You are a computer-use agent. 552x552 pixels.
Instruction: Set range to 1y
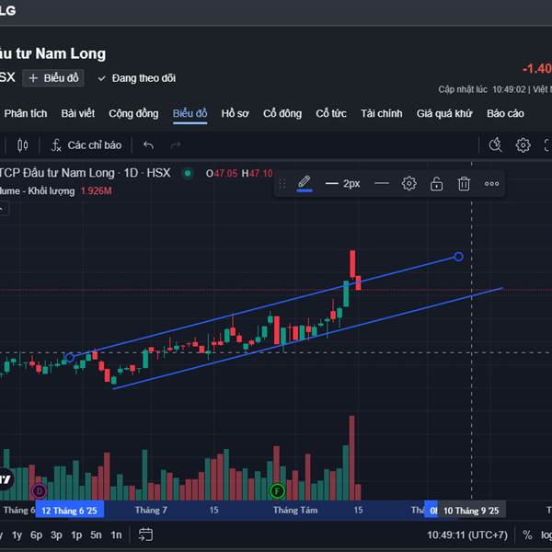pos(17,535)
